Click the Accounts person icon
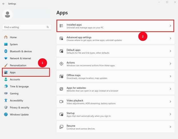178x139 pixels. (6, 79)
